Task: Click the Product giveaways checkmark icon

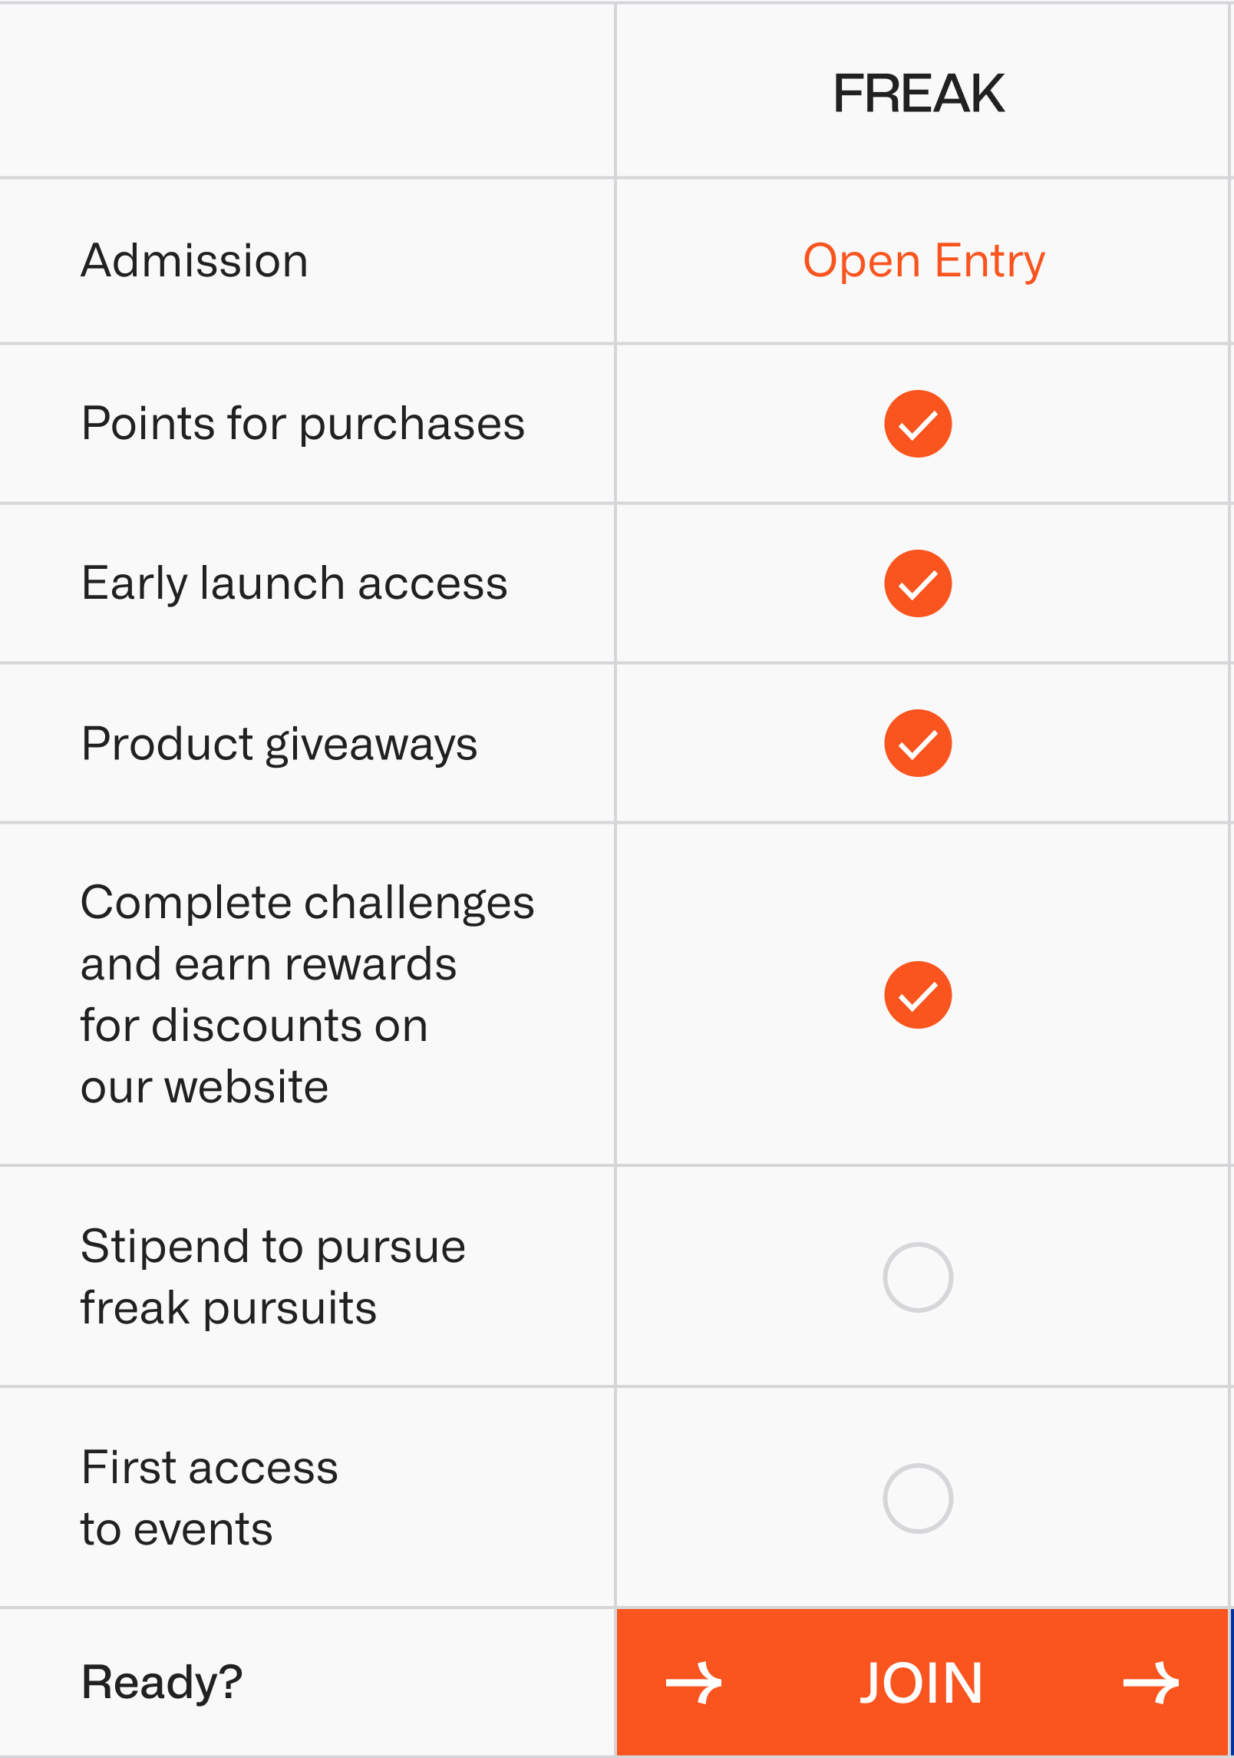Action: [918, 743]
